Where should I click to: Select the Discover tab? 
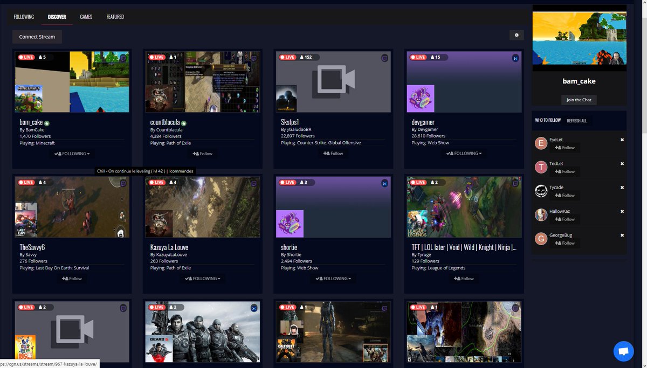57,17
